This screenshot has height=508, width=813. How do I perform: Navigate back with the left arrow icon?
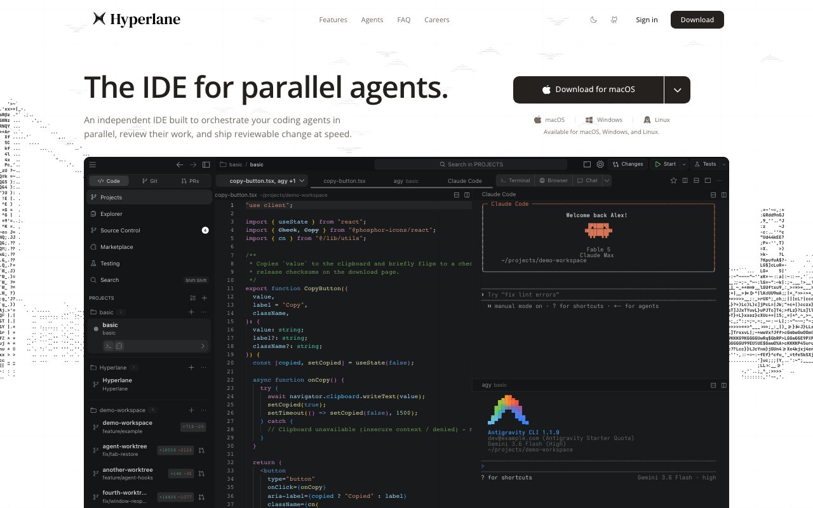click(x=180, y=164)
